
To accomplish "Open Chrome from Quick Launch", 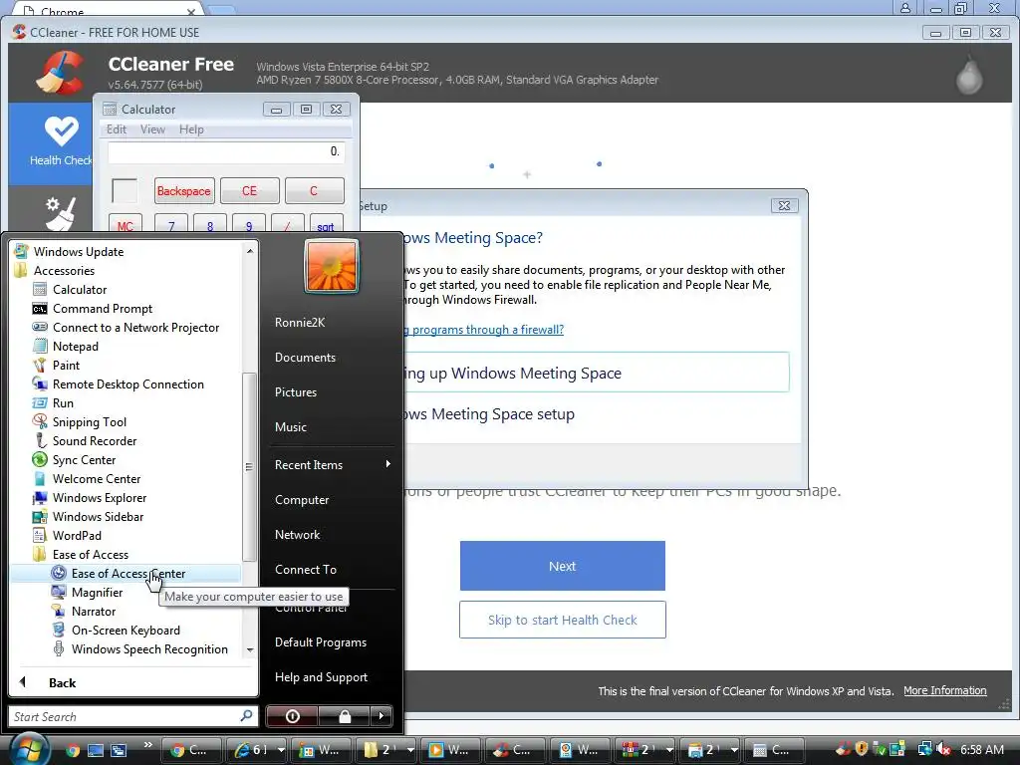I will (73, 750).
